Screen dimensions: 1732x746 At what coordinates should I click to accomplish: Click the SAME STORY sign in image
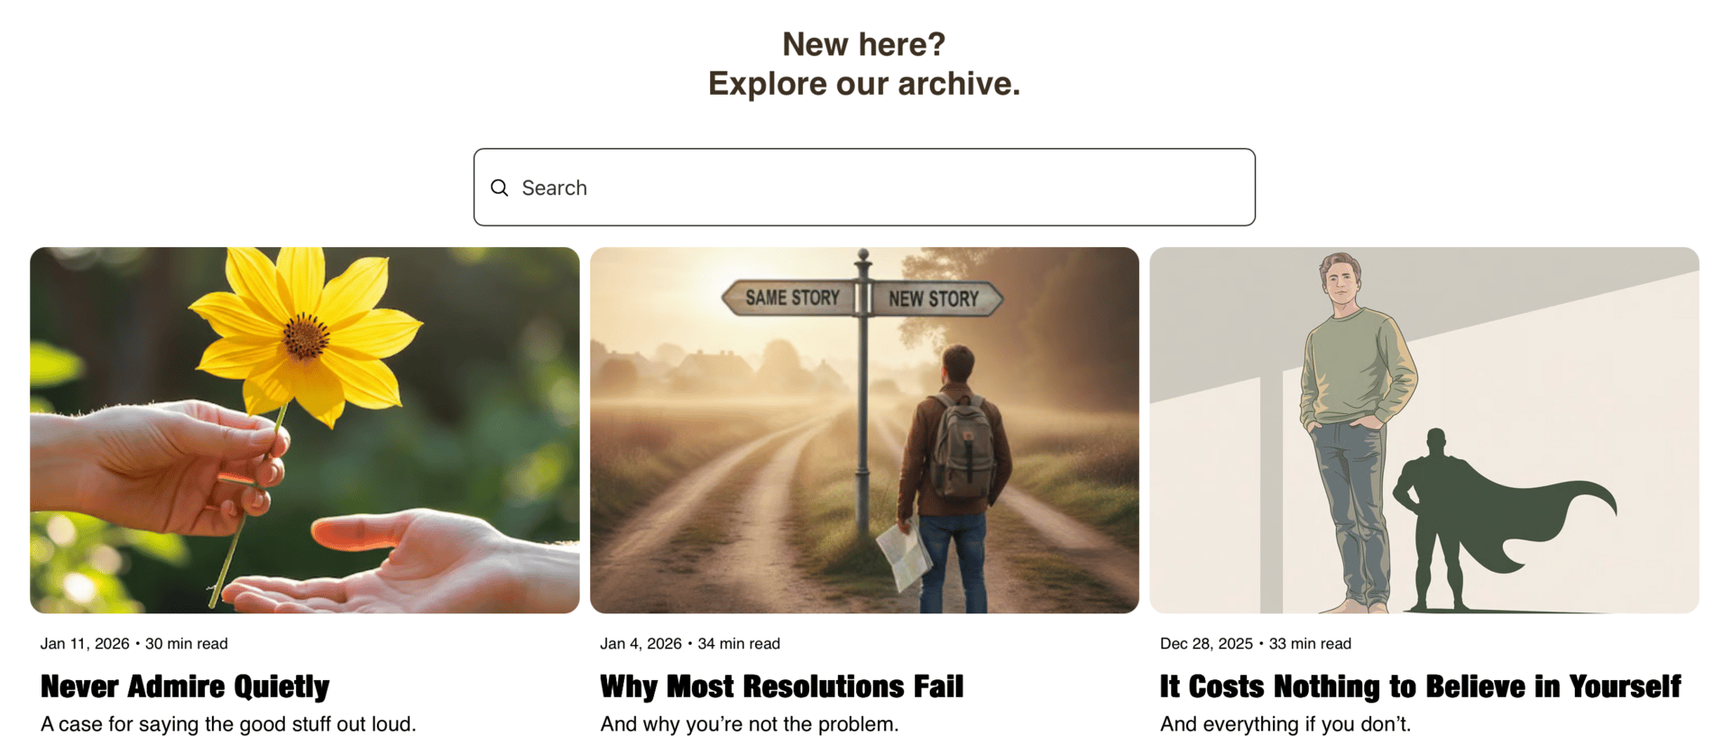[x=791, y=298]
